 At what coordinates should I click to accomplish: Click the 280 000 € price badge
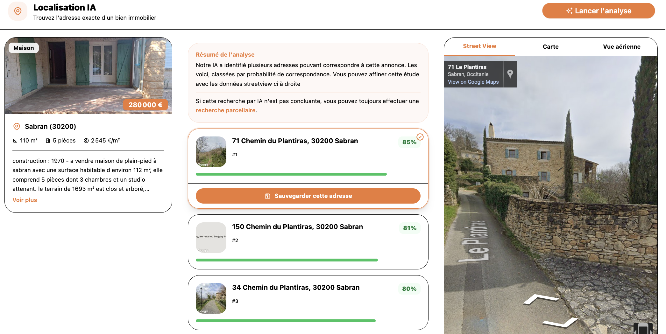(145, 105)
